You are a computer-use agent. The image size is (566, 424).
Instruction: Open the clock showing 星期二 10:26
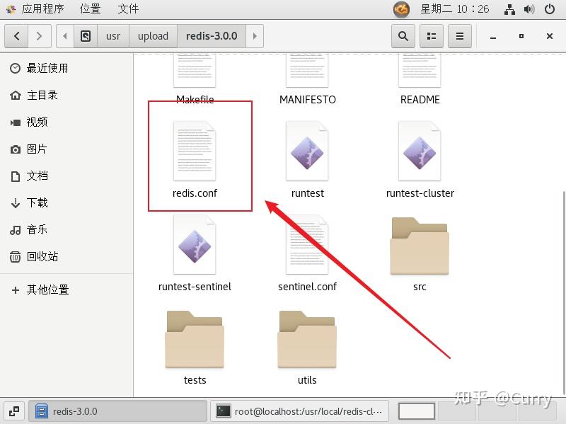(x=455, y=8)
